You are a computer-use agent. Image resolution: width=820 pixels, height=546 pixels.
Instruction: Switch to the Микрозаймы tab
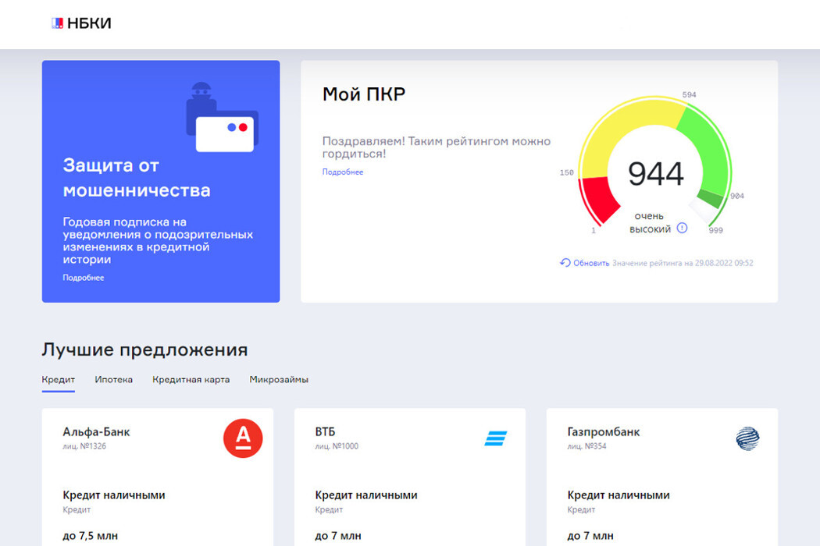[279, 379]
